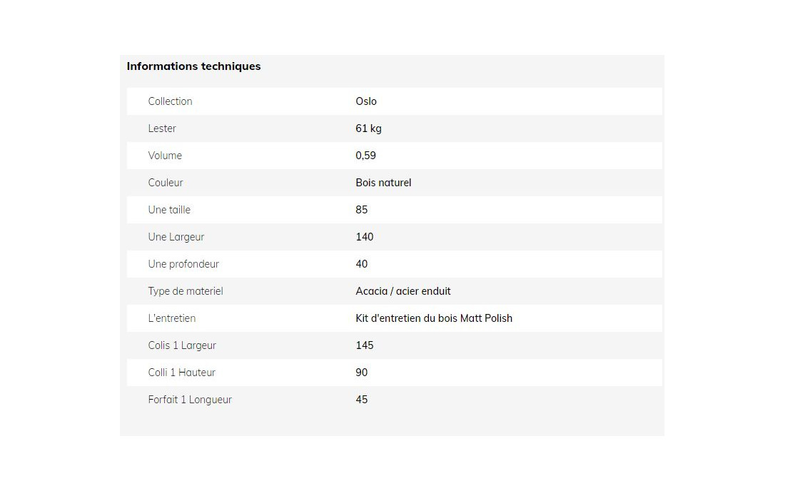Select the Type de materiel label
The image size is (785, 491).
click(x=186, y=291)
